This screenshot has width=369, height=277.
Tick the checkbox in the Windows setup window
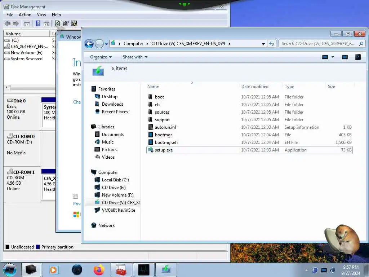(75, 197)
